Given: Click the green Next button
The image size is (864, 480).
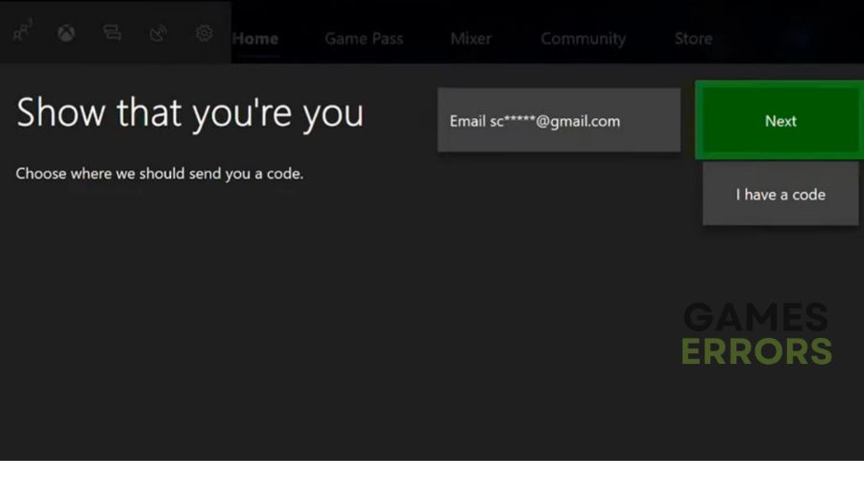Looking at the screenshot, I should click(x=780, y=121).
